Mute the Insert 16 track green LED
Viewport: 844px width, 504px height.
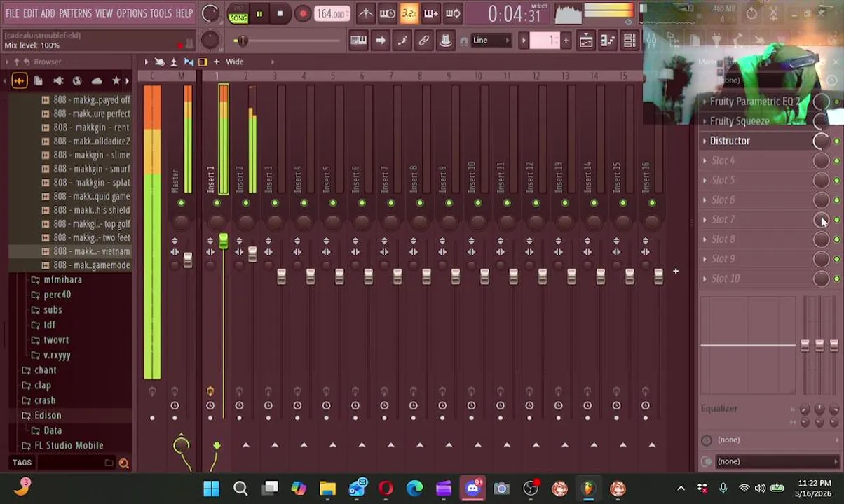coord(652,203)
